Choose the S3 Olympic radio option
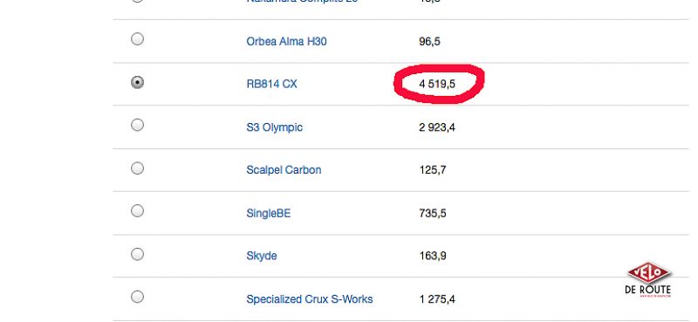 click(x=137, y=125)
